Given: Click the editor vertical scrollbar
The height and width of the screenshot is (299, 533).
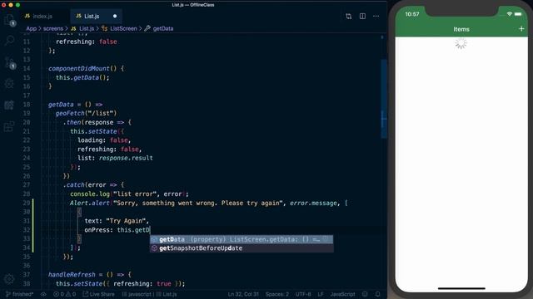Looking at the screenshot, I should click(384, 98).
